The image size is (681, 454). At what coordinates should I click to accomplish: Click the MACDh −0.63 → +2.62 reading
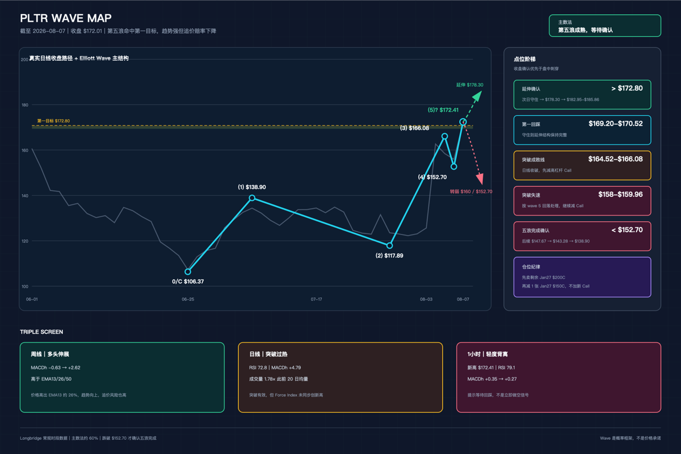coord(56,368)
